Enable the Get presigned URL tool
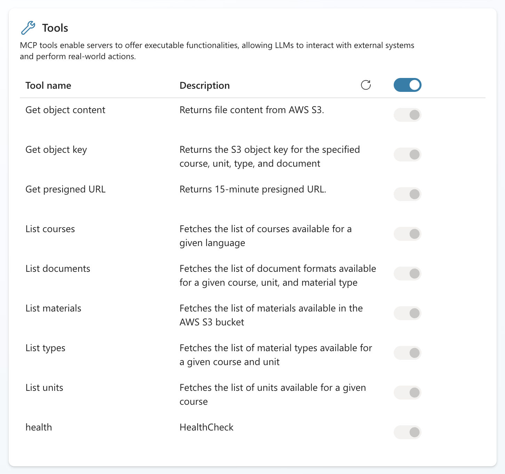Screen dimensions: 505x474 point(407,194)
